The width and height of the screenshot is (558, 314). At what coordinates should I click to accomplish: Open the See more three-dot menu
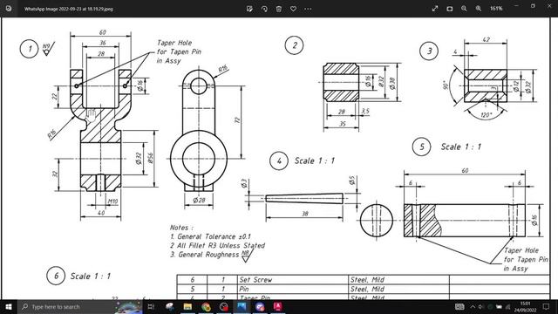click(308, 9)
